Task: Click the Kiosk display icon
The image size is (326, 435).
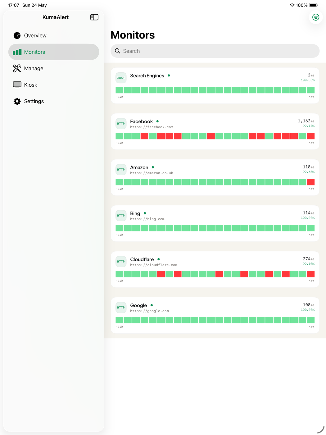Action: [x=17, y=85]
